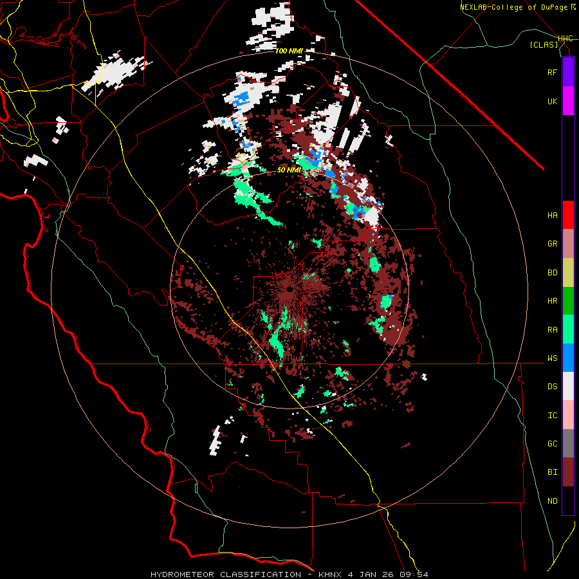Viewport: 579px width, 579px height.
Task: Click the black ND legend color swatch
Action: [x=568, y=501]
